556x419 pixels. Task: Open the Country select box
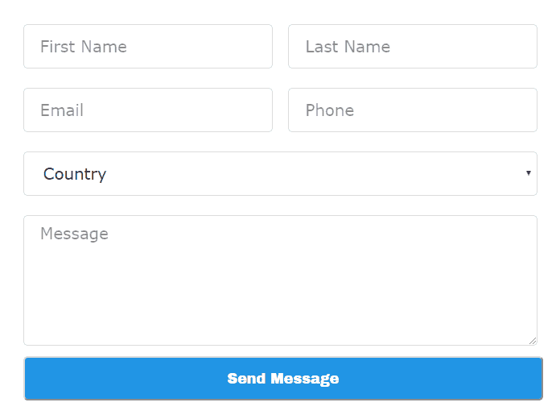280,173
